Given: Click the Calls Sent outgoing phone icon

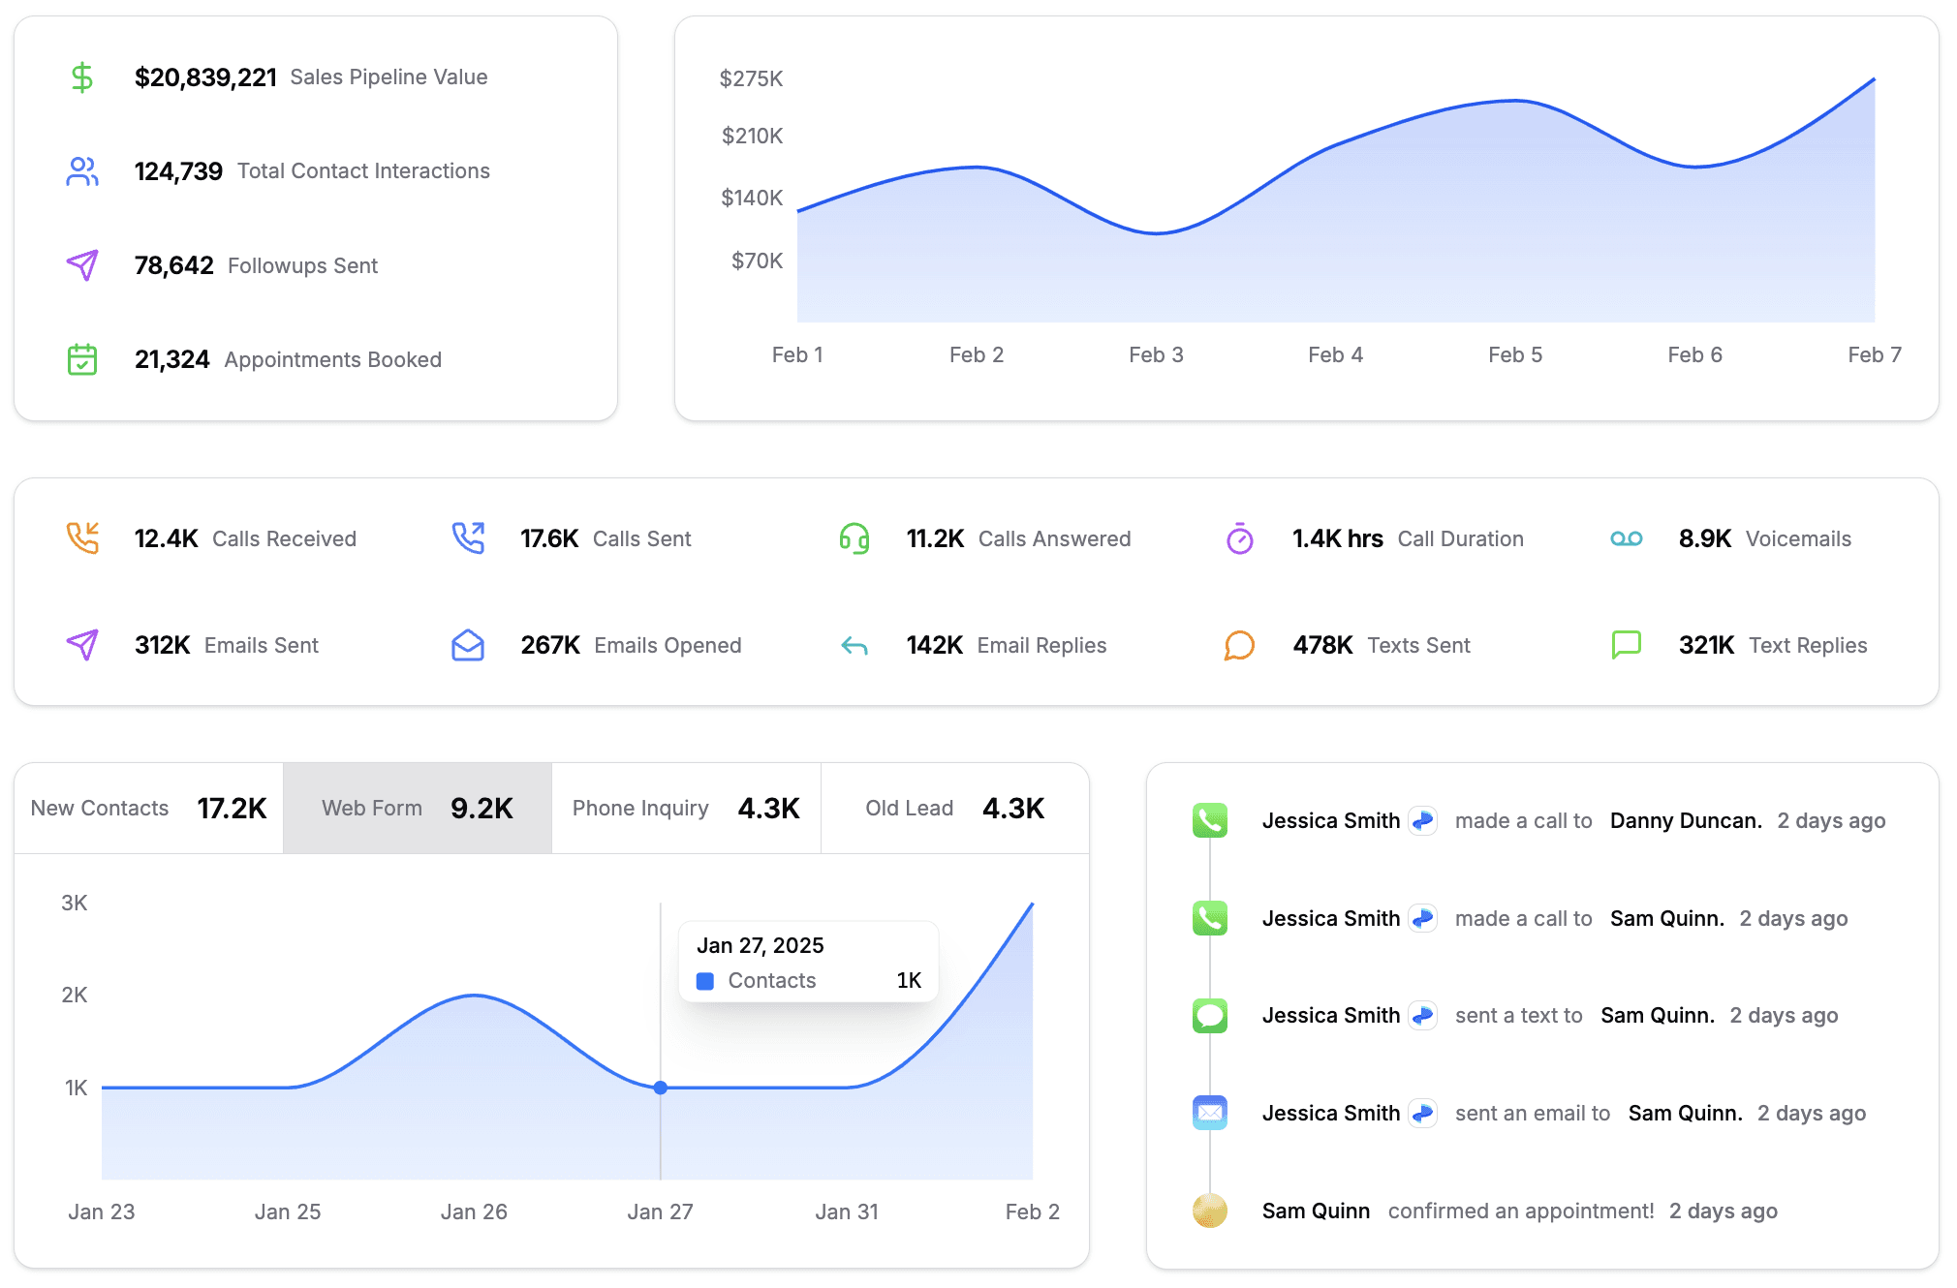Looking at the screenshot, I should [x=468, y=538].
